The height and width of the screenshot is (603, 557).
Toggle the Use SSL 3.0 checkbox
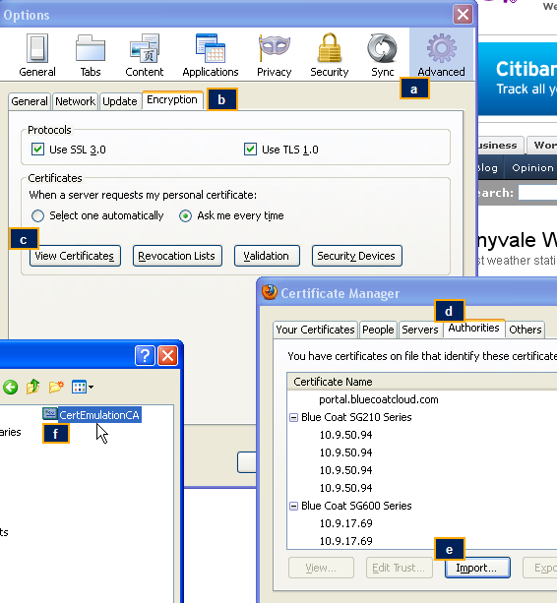pos(37,149)
